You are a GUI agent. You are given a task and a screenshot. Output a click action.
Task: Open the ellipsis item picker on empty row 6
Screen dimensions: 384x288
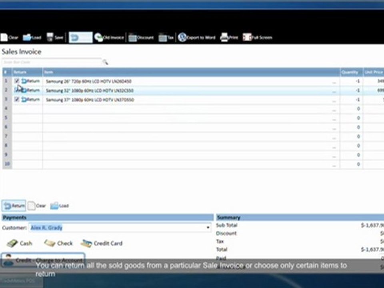(334, 128)
